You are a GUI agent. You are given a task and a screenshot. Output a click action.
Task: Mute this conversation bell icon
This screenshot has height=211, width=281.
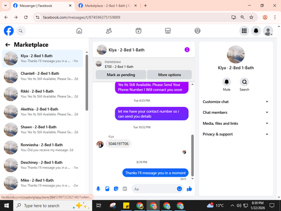coord(226,82)
